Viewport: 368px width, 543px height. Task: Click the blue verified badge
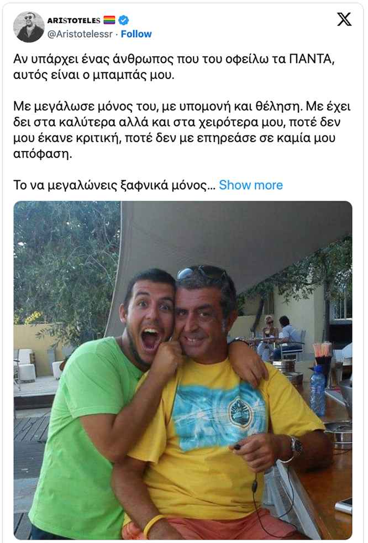tap(124, 20)
